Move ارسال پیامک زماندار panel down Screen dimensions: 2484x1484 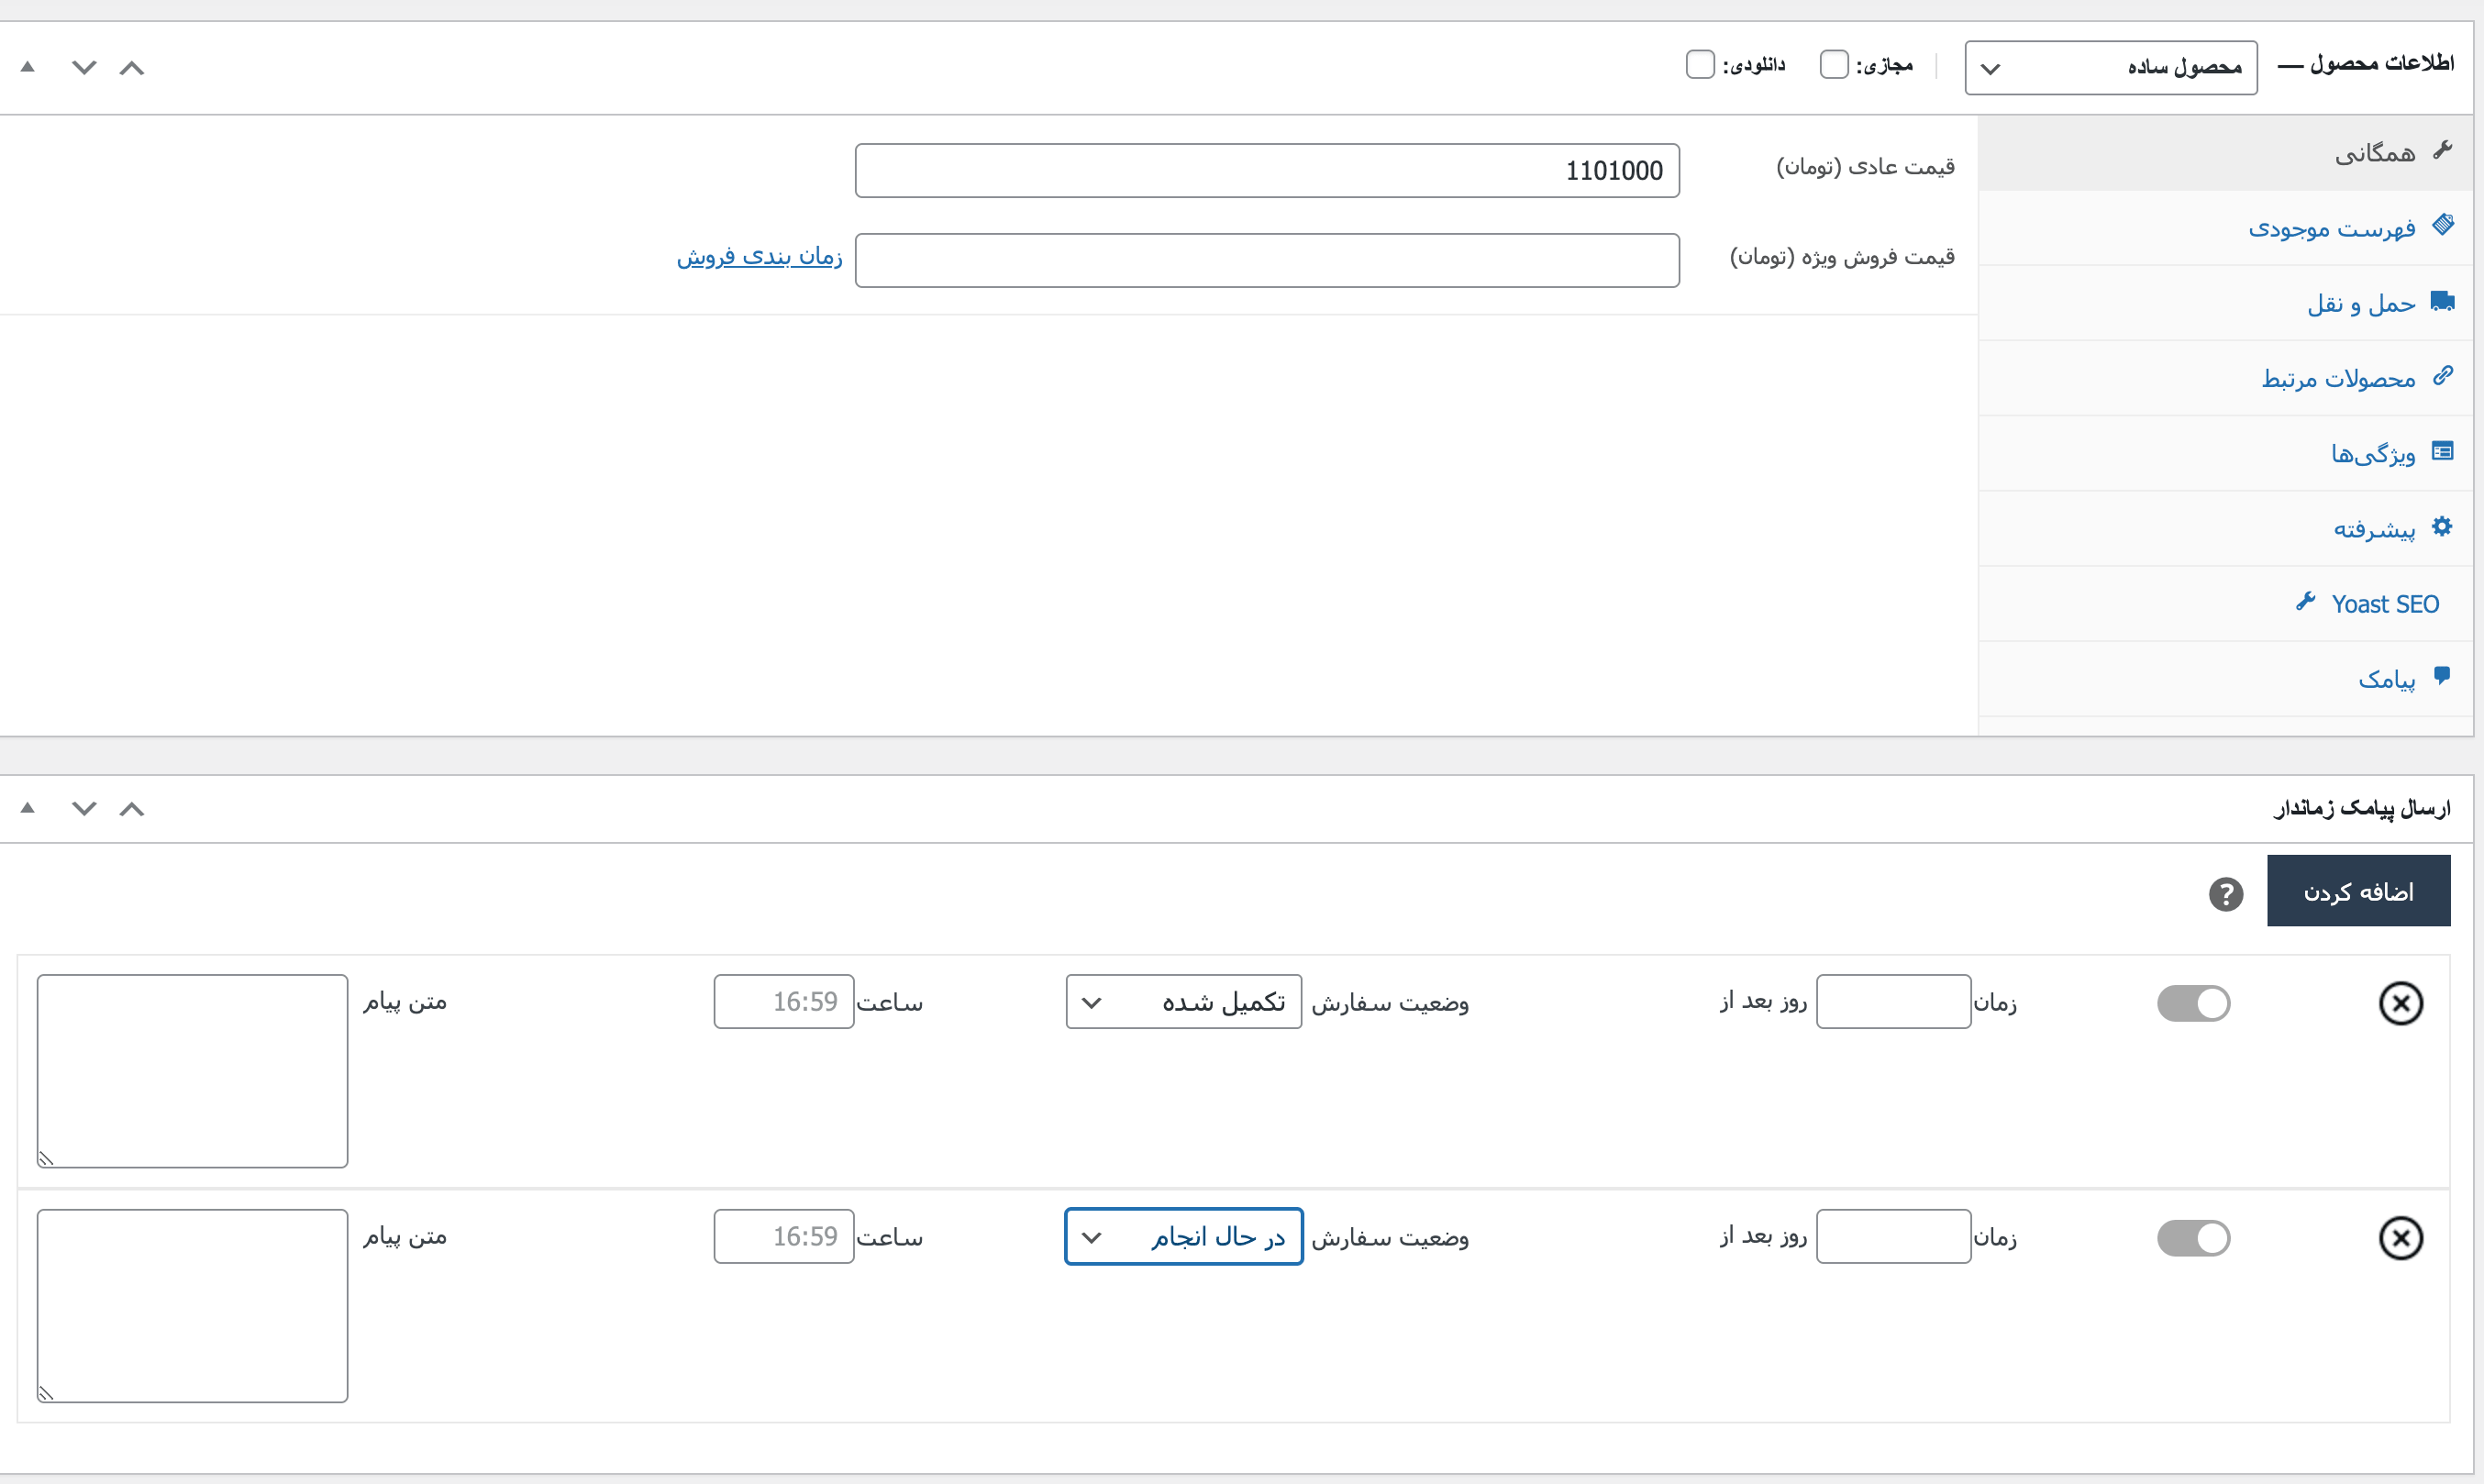tap(84, 809)
